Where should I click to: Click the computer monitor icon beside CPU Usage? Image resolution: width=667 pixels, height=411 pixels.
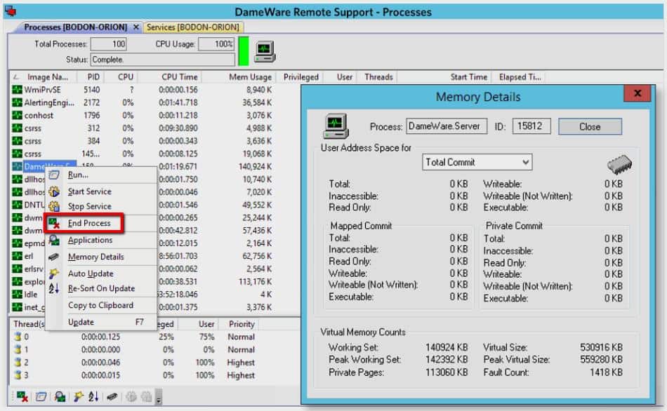265,51
